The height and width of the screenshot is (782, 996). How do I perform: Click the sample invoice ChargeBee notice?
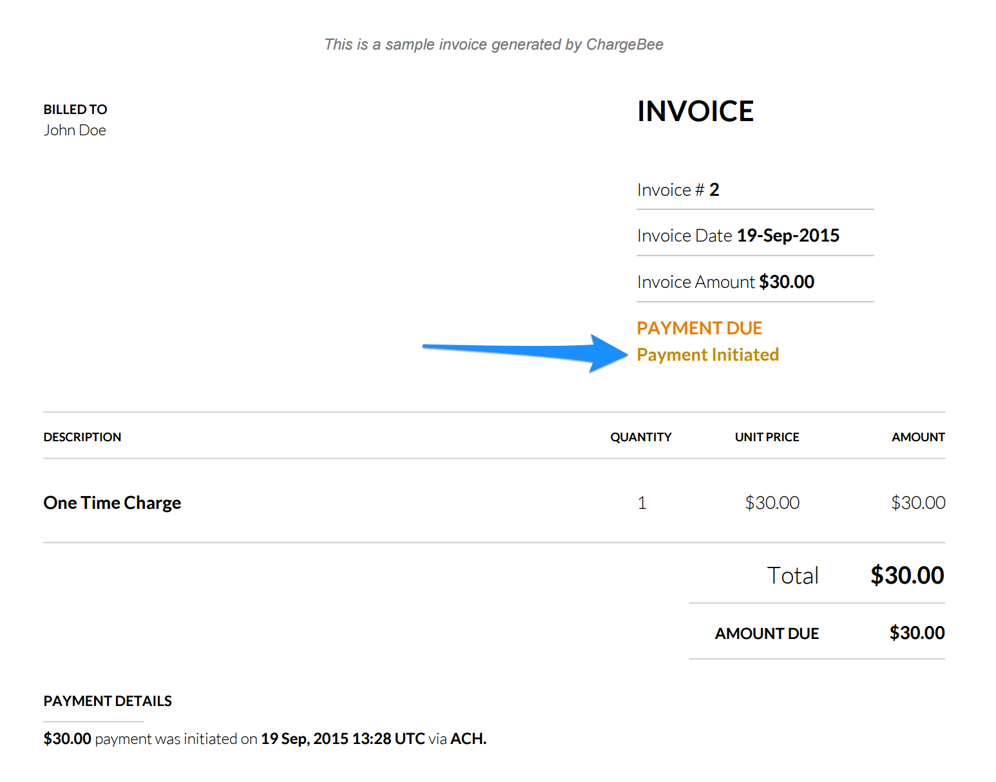[x=493, y=44]
